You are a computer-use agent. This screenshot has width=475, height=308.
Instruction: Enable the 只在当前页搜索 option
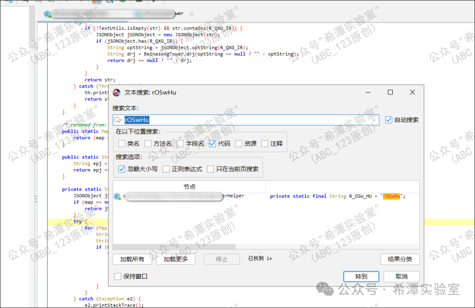(x=210, y=169)
